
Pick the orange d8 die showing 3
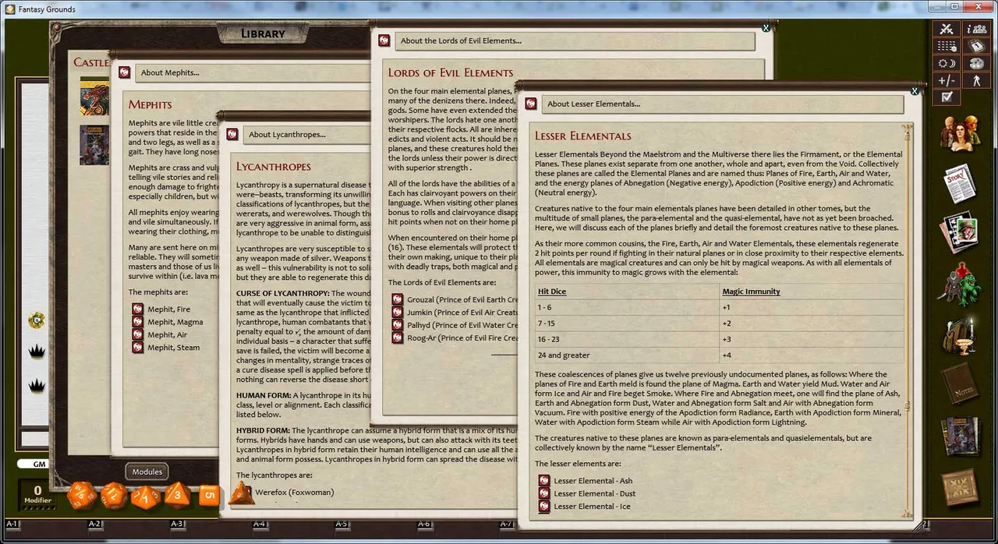click(x=178, y=495)
